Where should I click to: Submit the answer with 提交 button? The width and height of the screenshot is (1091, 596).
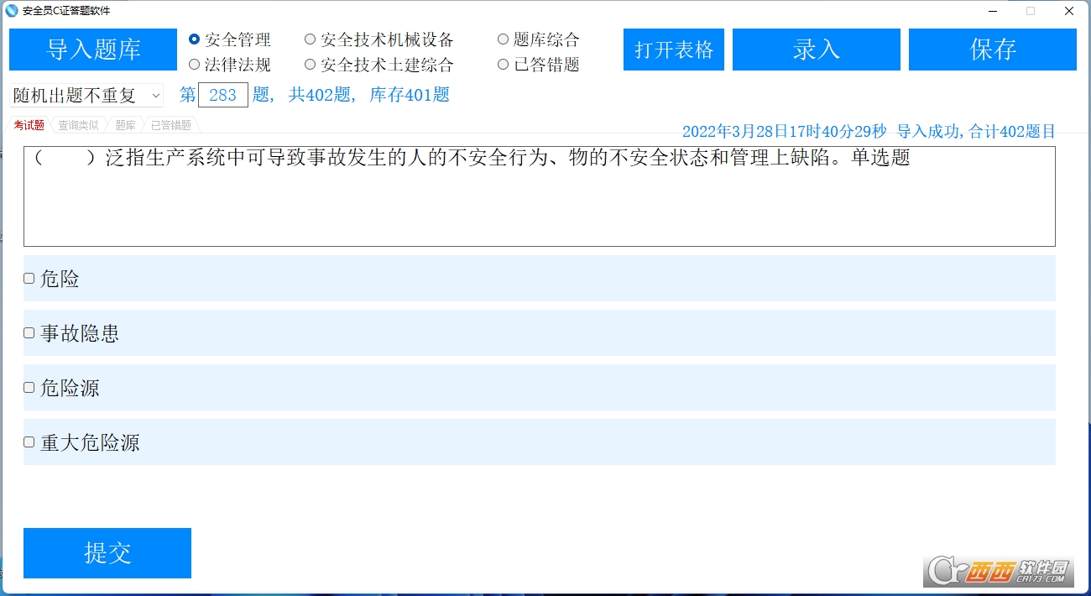pyautogui.click(x=107, y=553)
